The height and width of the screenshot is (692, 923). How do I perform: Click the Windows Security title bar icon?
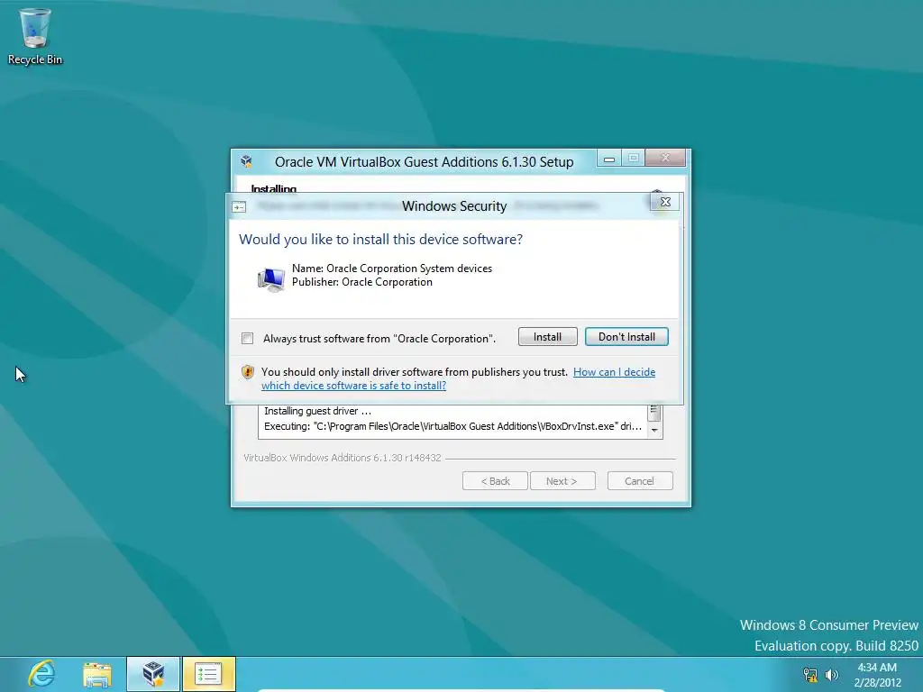[239, 206]
